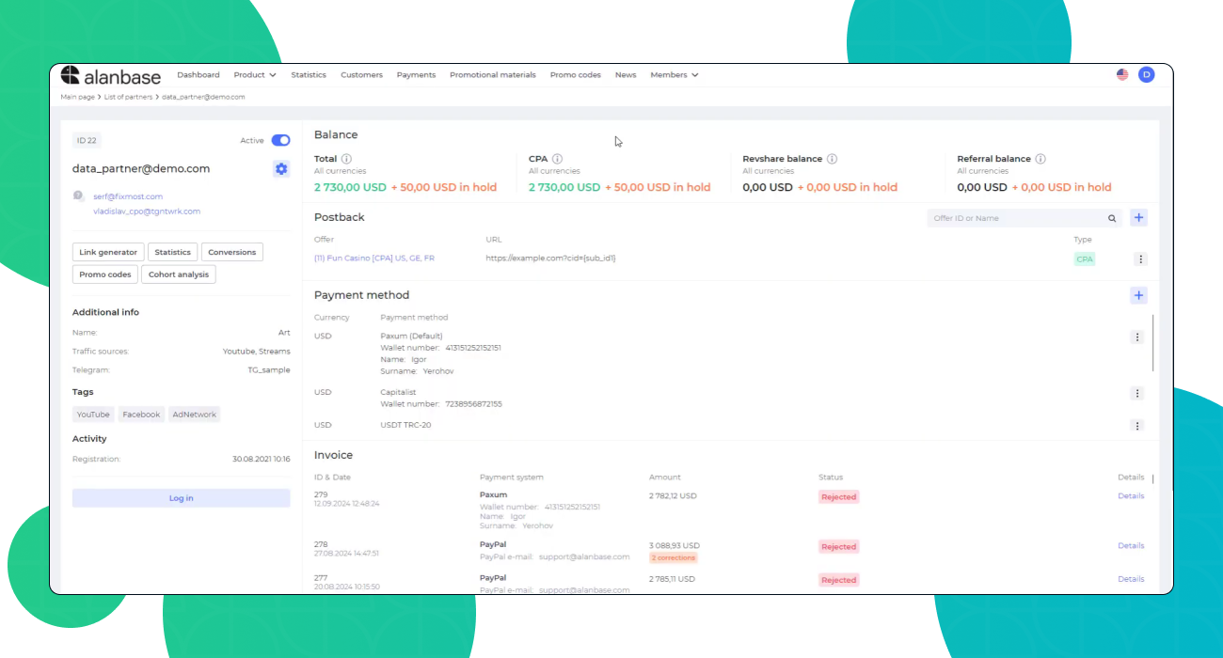Open the Promo codes menu item

(575, 75)
